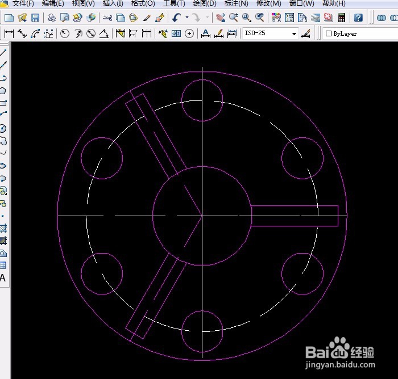Open the 文件(F) file menu
Viewport: 398px width, 379px height.
[23, 3]
